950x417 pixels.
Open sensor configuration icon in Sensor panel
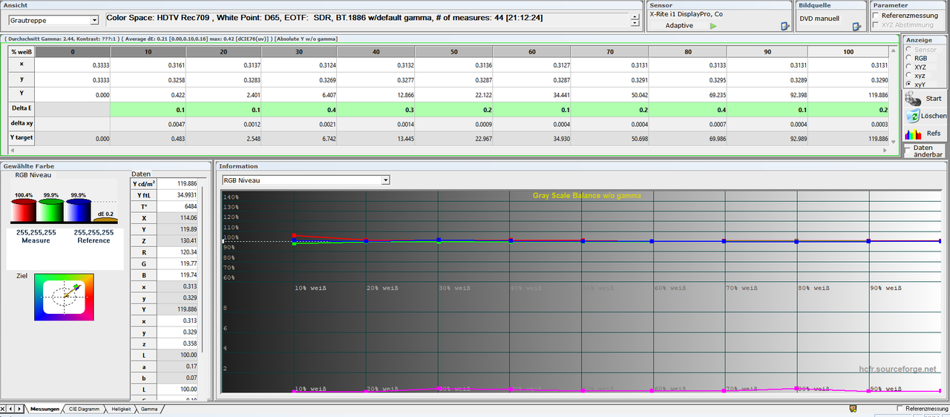coord(784,26)
